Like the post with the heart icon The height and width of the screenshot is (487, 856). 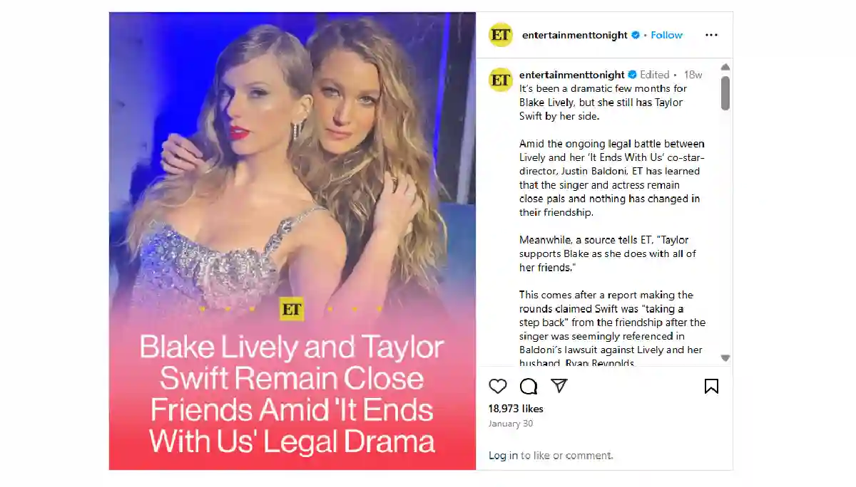pos(498,386)
